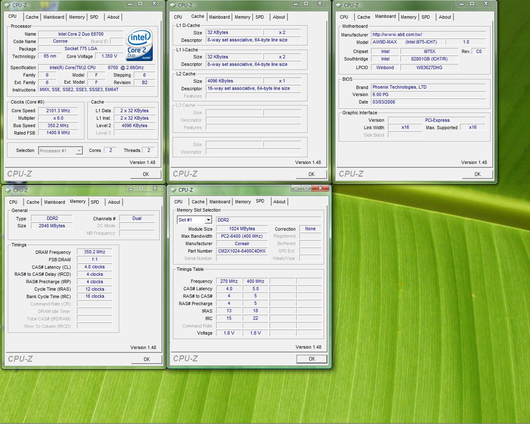The width and height of the screenshot is (530, 424).
Task: Click the CM2X1024-6400C4DHX part number
Action: click(x=242, y=251)
